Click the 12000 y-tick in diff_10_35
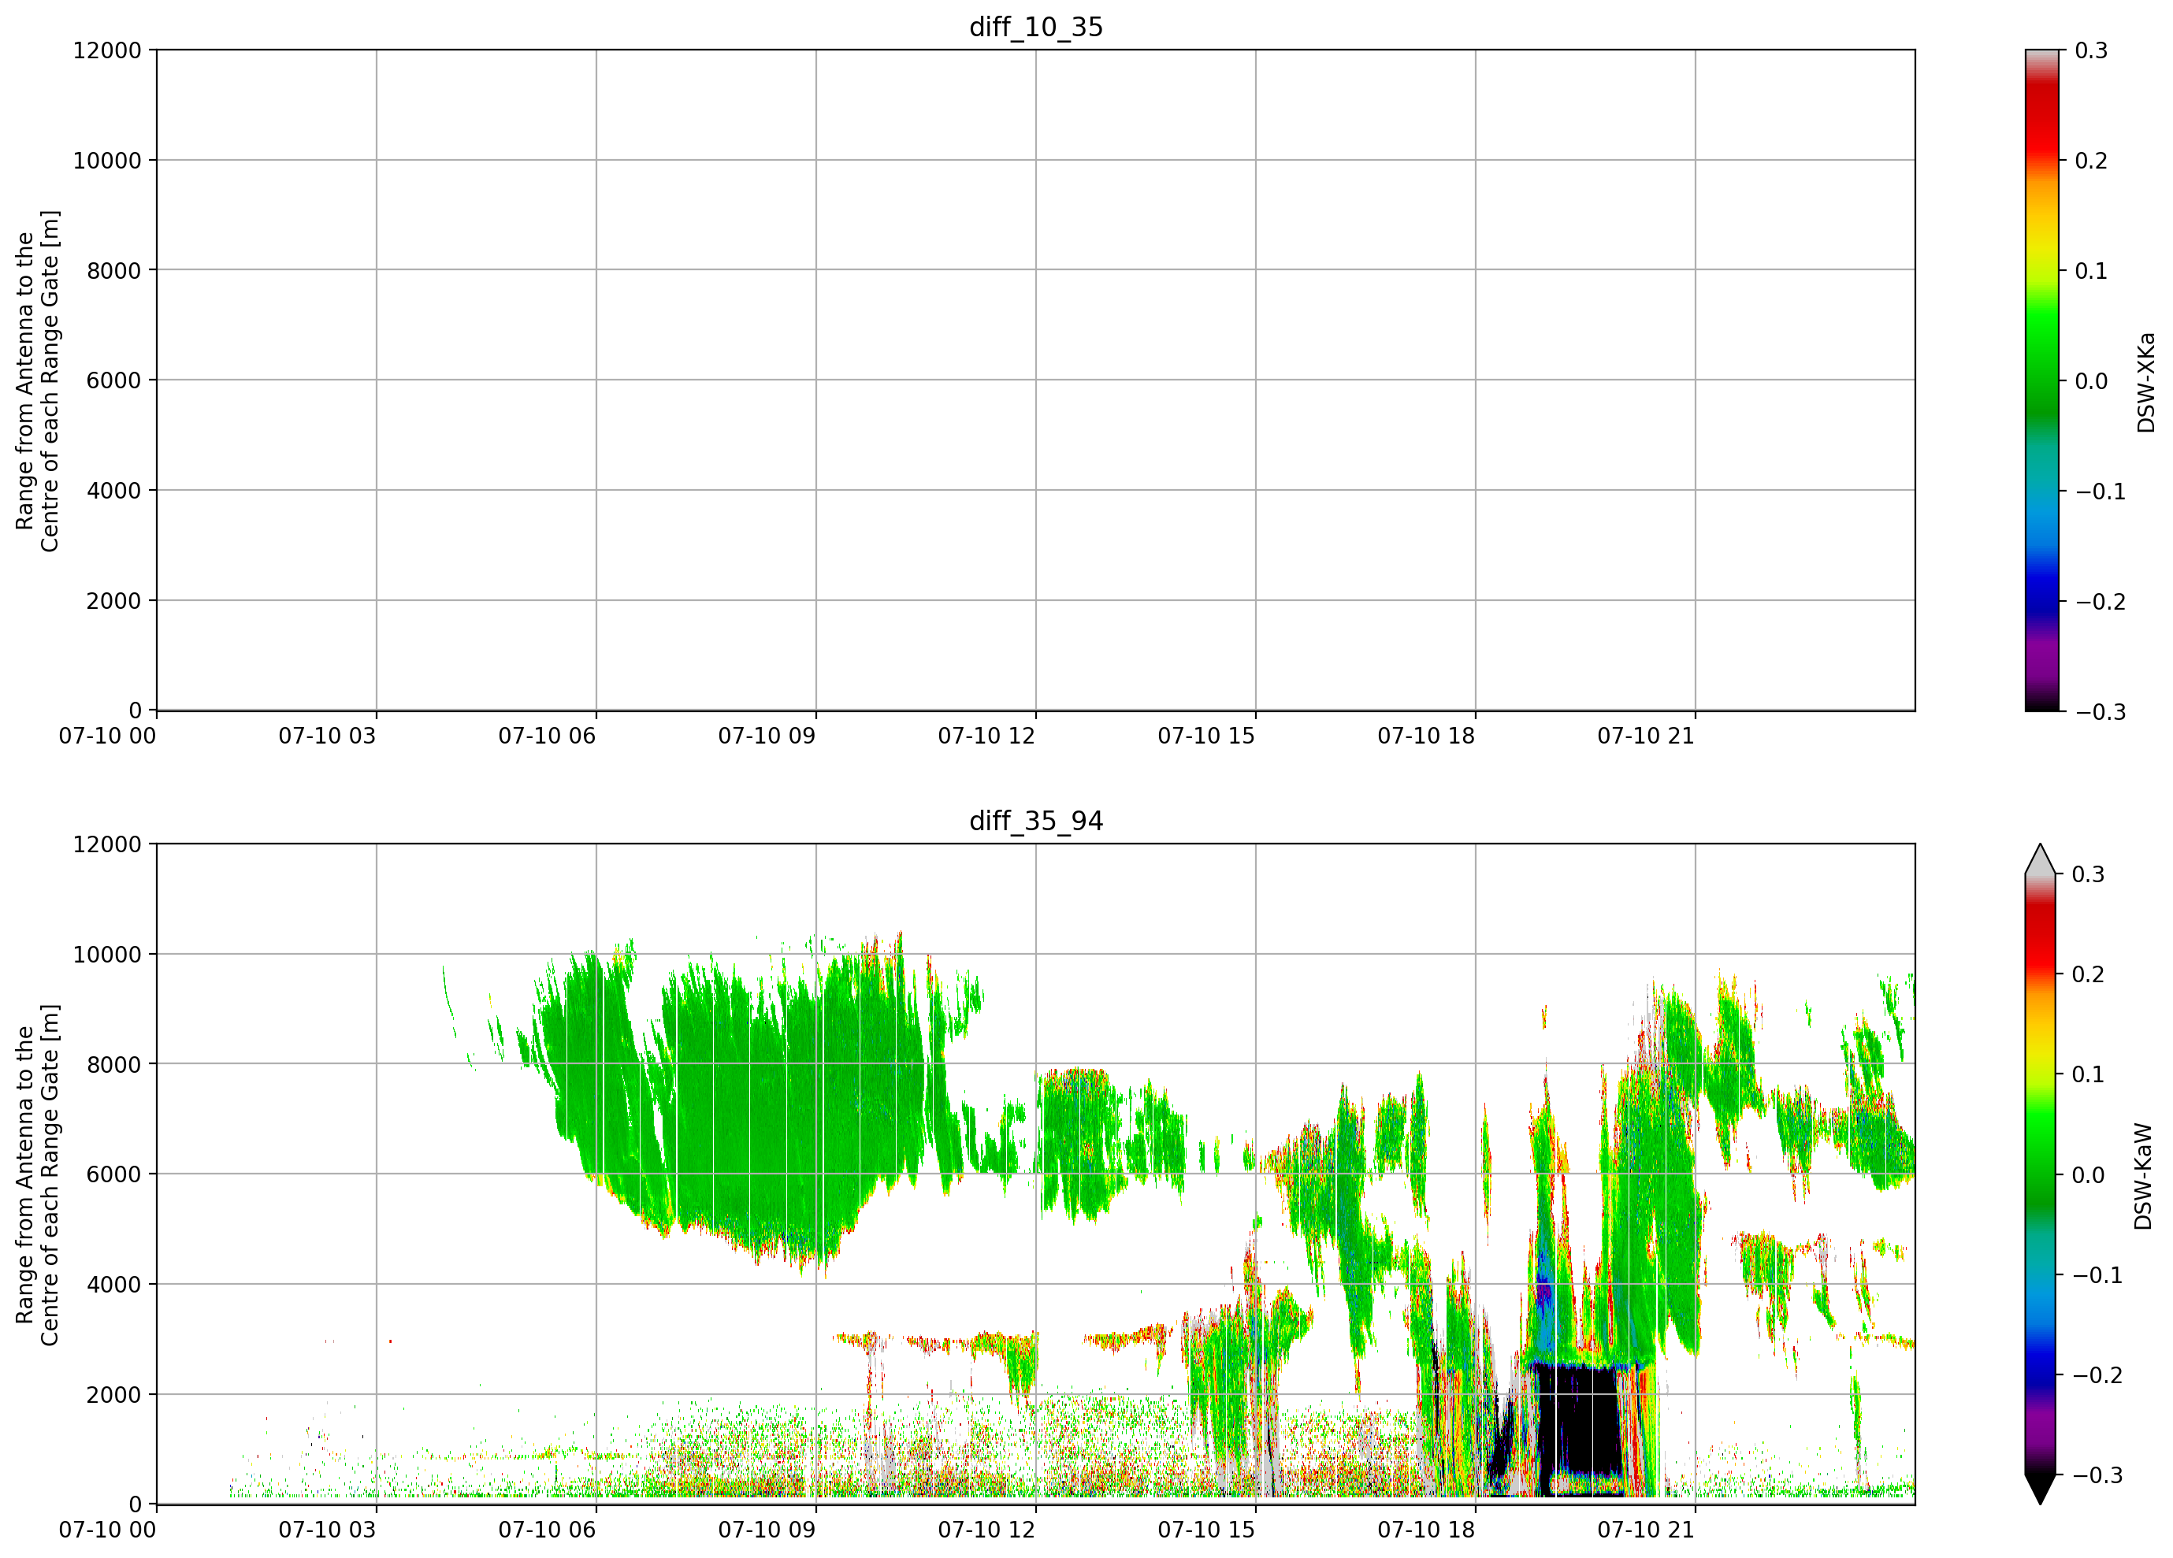The height and width of the screenshot is (1558, 2173). pyautogui.click(x=107, y=50)
